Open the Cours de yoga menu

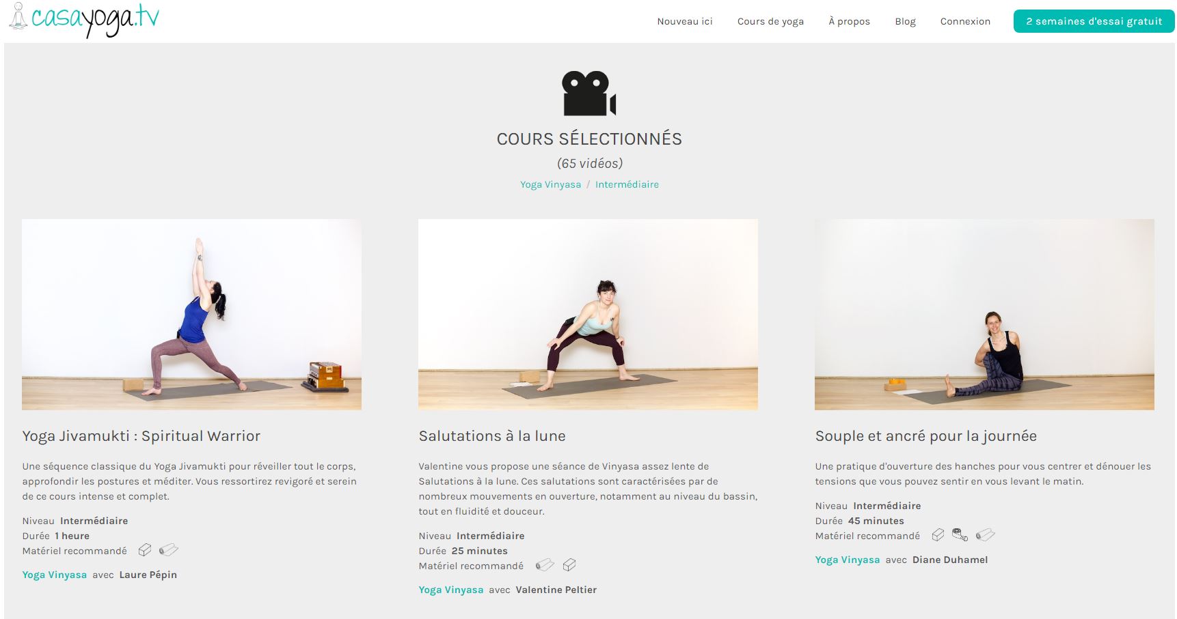770,21
